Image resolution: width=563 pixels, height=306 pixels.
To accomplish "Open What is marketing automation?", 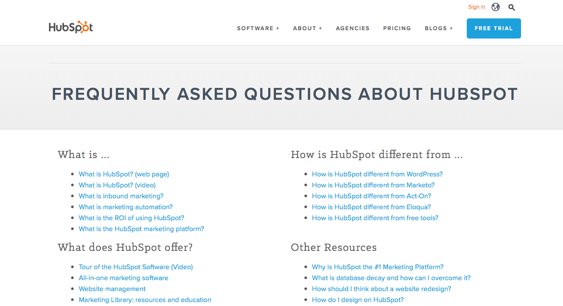I will [126, 207].
